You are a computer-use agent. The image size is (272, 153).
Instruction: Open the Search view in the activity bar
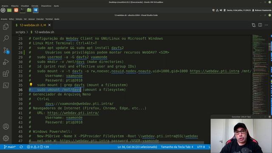coord(6,38)
